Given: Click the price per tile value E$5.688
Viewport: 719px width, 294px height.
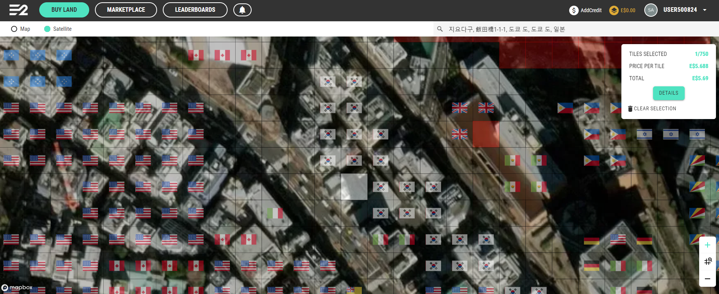Looking at the screenshot, I should 698,66.
